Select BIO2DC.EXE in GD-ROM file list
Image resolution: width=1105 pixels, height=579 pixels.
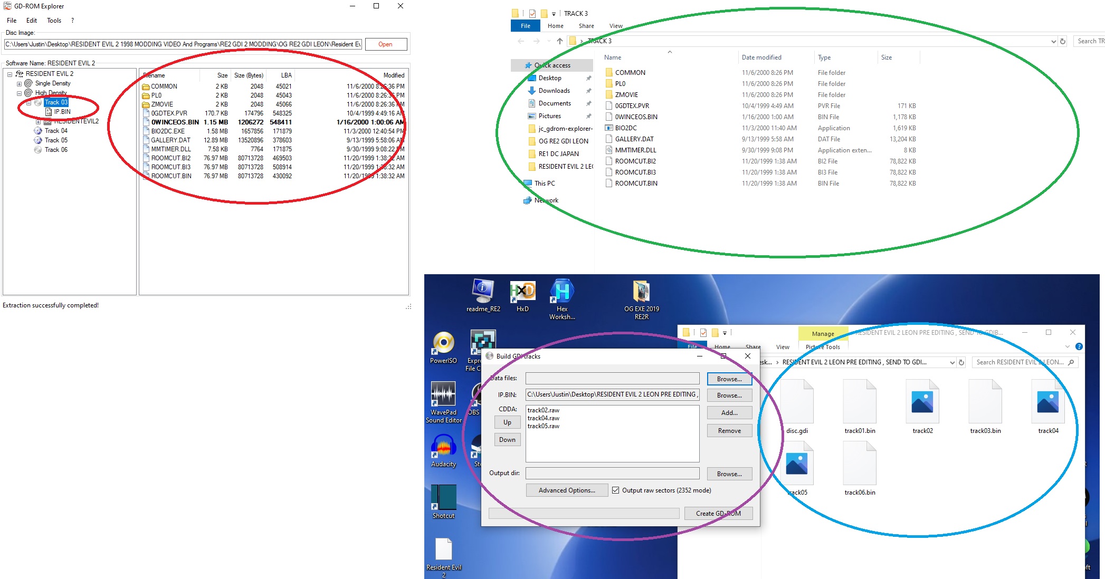pos(168,131)
